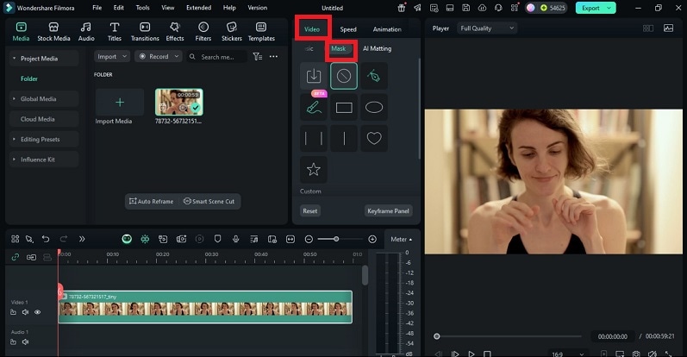
Task: Open the Full Quality dropdown
Action: (487, 28)
